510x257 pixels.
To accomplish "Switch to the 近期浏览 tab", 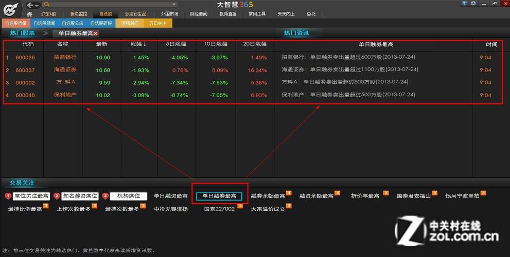I will pos(130,23).
